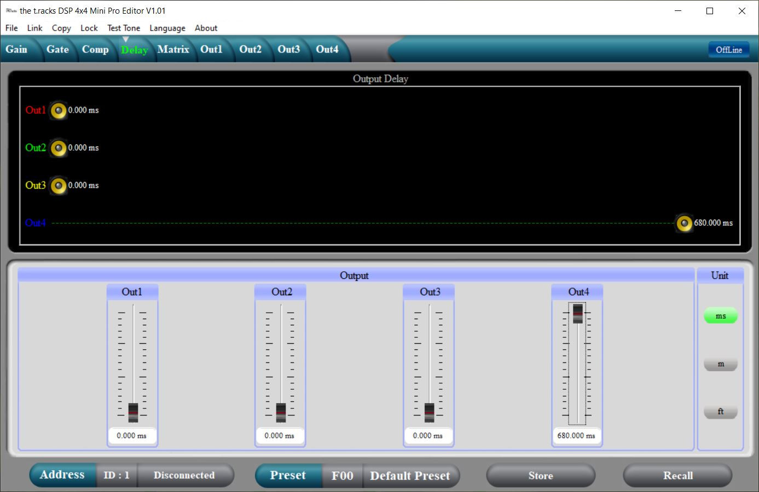Click the Default Preset name field
Image resolution: width=759 pixels, height=492 pixels.
coord(410,476)
